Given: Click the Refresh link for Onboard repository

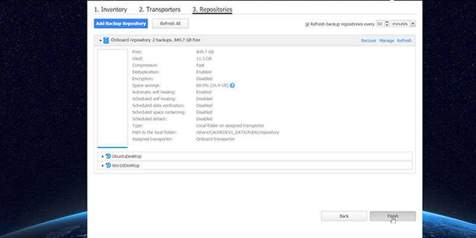Looking at the screenshot, I should point(405,40).
